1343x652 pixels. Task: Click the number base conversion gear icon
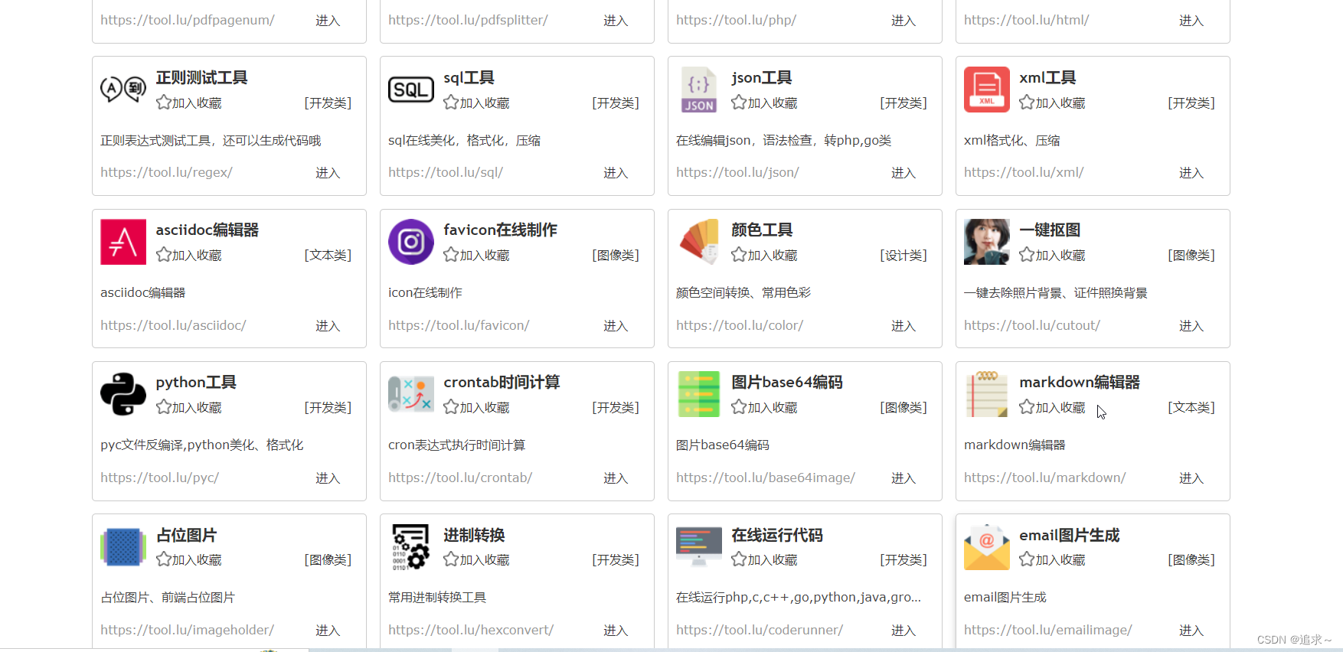[411, 546]
